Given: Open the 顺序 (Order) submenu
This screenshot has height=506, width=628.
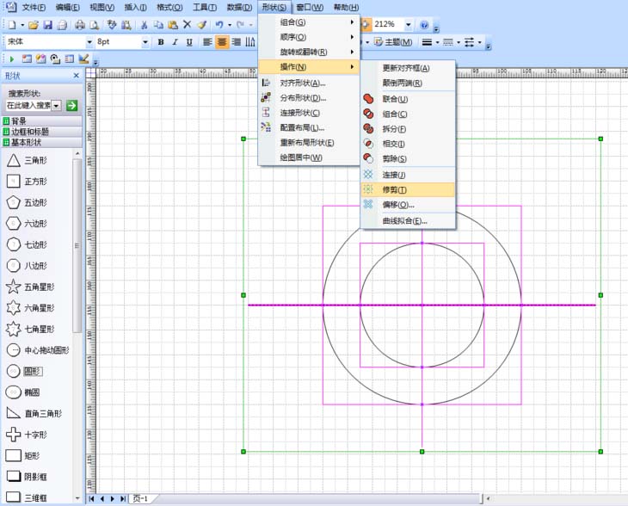Looking at the screenshot, I should (292, 37).
